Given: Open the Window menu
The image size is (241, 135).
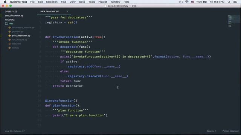Looking at the screenshot, I should [x=115, y=2].
